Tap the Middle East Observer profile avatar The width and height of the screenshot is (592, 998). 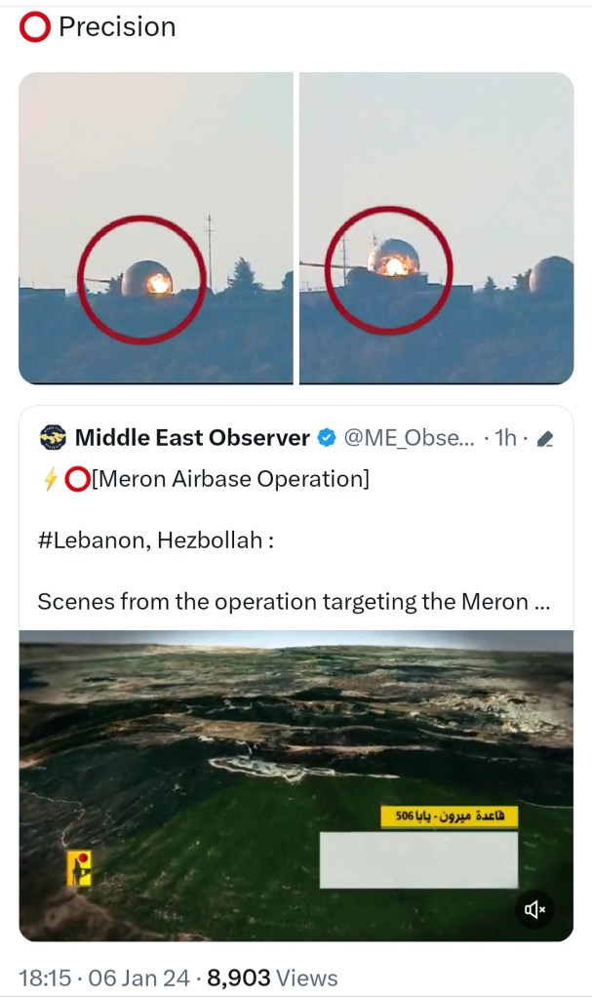53,439
